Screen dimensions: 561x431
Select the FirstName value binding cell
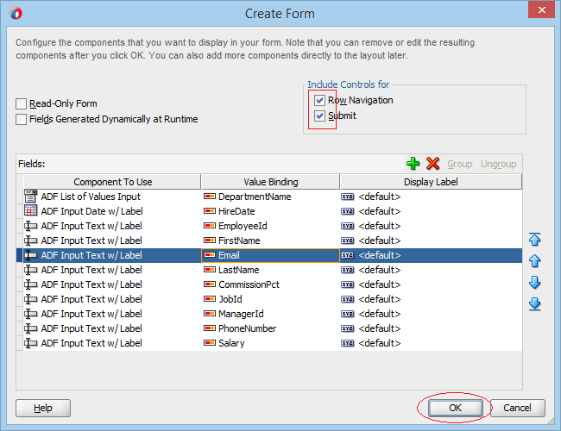point(270,240)
